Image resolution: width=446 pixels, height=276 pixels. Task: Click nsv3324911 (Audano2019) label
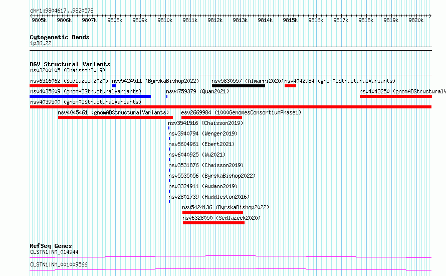click(x=203, y=186)
